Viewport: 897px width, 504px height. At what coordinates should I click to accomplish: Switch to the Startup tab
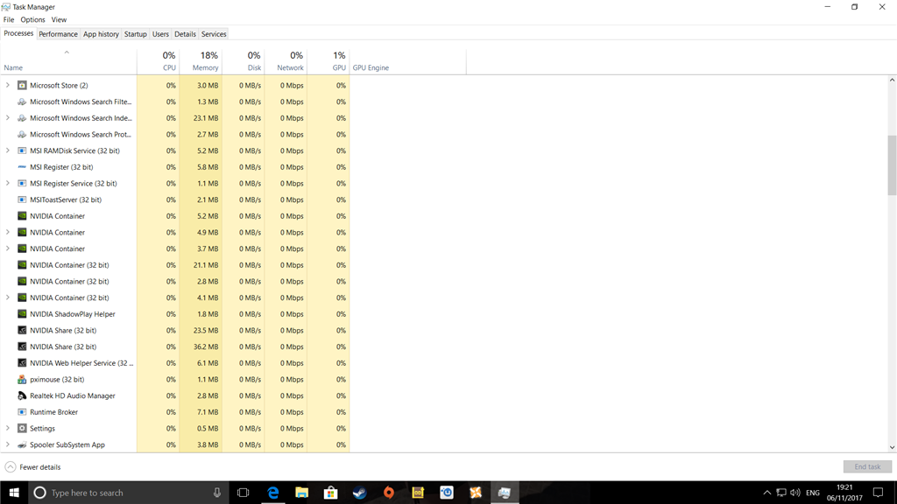point(135,34)
